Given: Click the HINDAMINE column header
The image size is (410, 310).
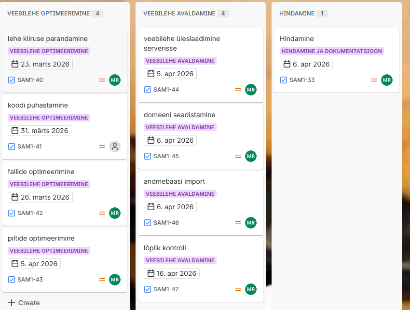Looking at the screenshot, I should click(x=297, y=13).
